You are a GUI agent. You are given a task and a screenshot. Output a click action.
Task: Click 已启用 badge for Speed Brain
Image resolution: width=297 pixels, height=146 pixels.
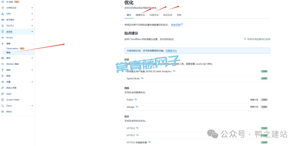point(264,78)
